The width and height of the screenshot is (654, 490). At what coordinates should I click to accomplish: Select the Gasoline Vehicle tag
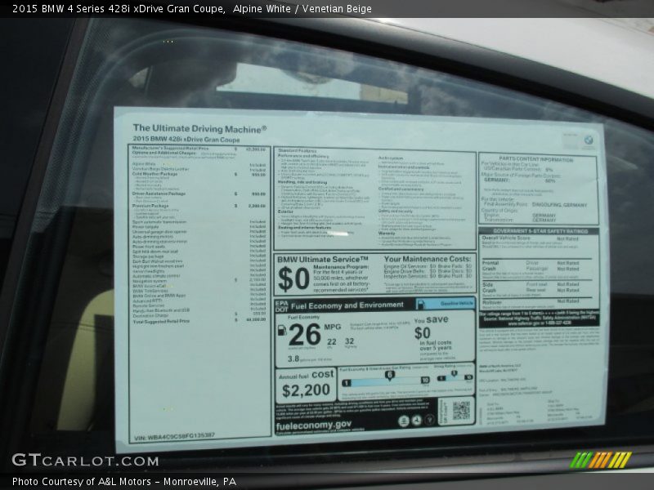455,303
